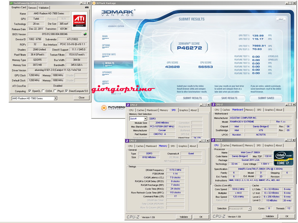Click the HELP button in 3DMark Vantage
Image resolution: width=298 pixels, height=223 pixels.
[x=281, y=19]
